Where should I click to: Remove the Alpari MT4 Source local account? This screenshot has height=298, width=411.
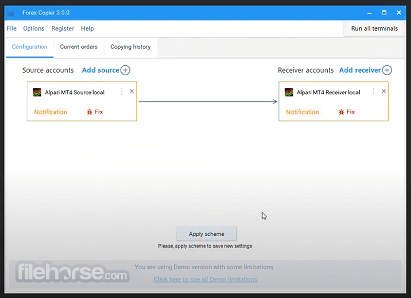[x=132, y=91]
